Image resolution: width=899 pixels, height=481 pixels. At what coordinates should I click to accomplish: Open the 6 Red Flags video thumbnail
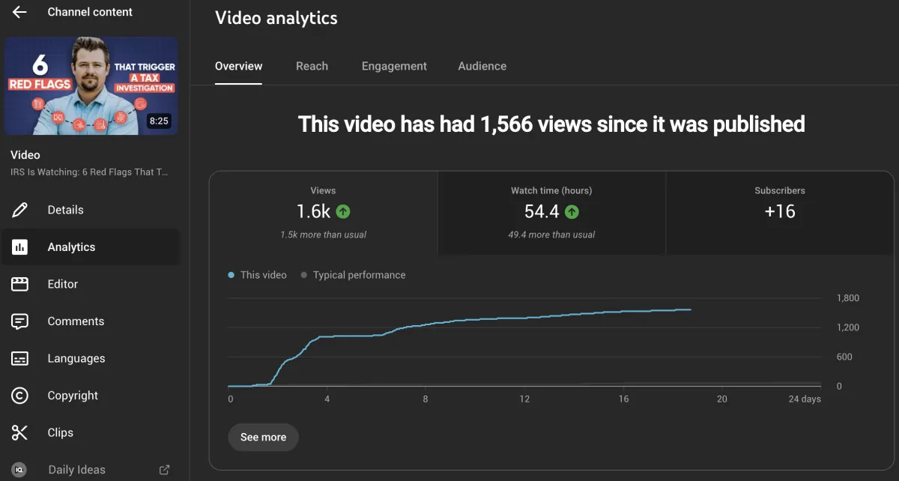tap(91, 86)
